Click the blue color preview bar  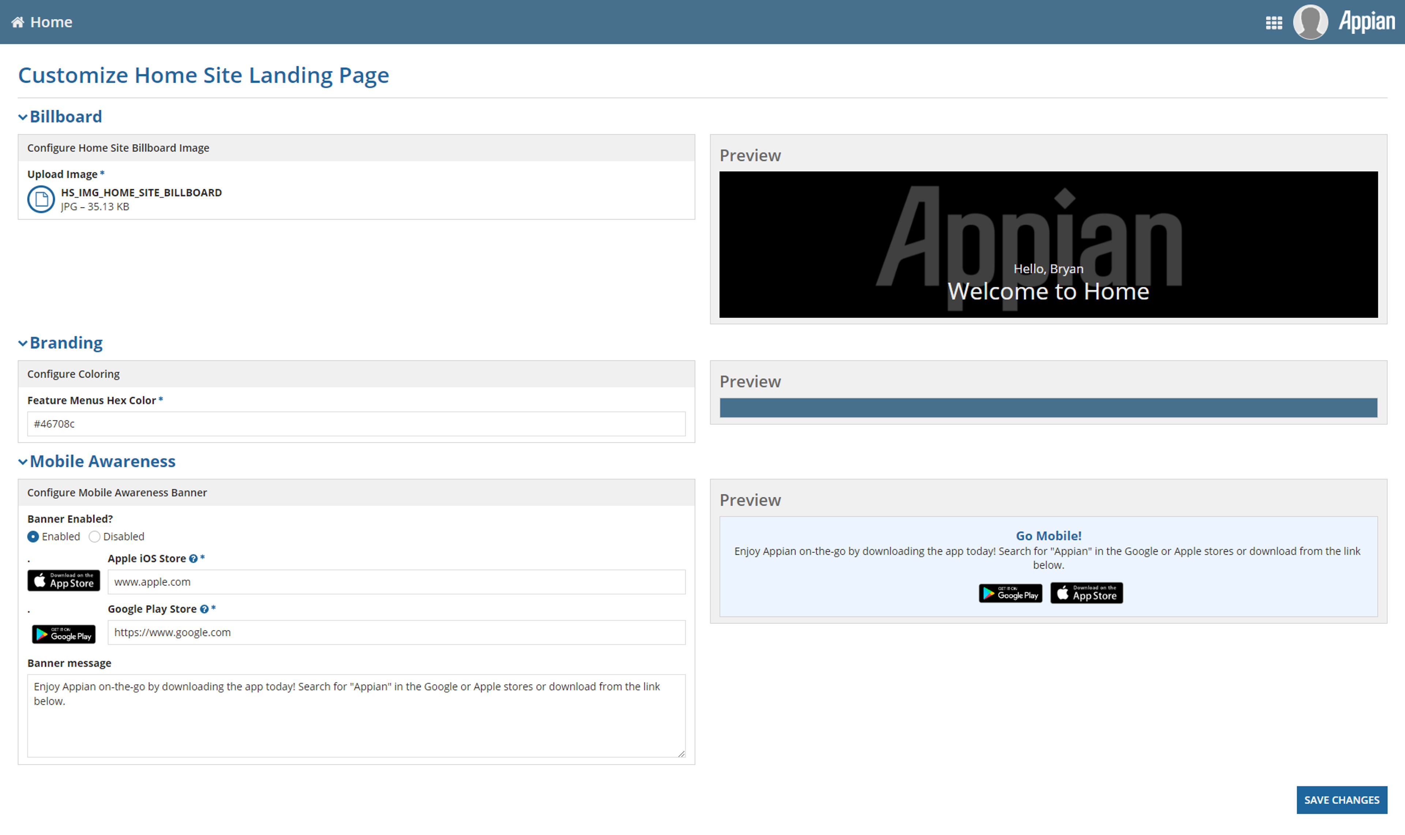pyautogui.click(x=1048, y=408)
